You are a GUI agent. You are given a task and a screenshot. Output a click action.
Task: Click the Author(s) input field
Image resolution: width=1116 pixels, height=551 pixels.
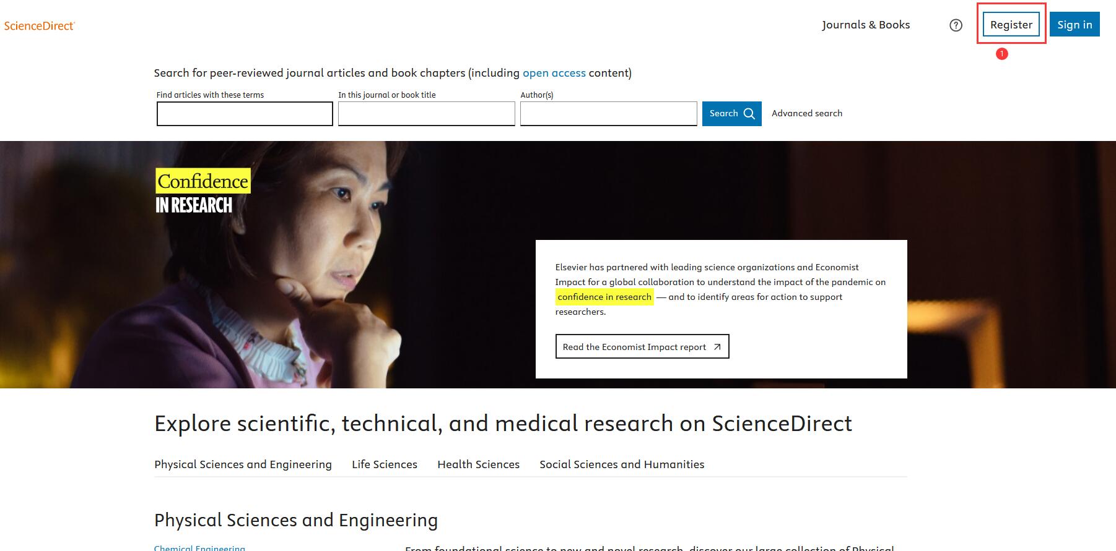(x=608, y=114)
